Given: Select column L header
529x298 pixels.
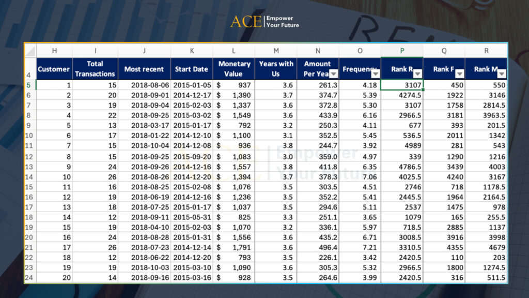Looking at the screenshot, I should click(x=234, y=51).
